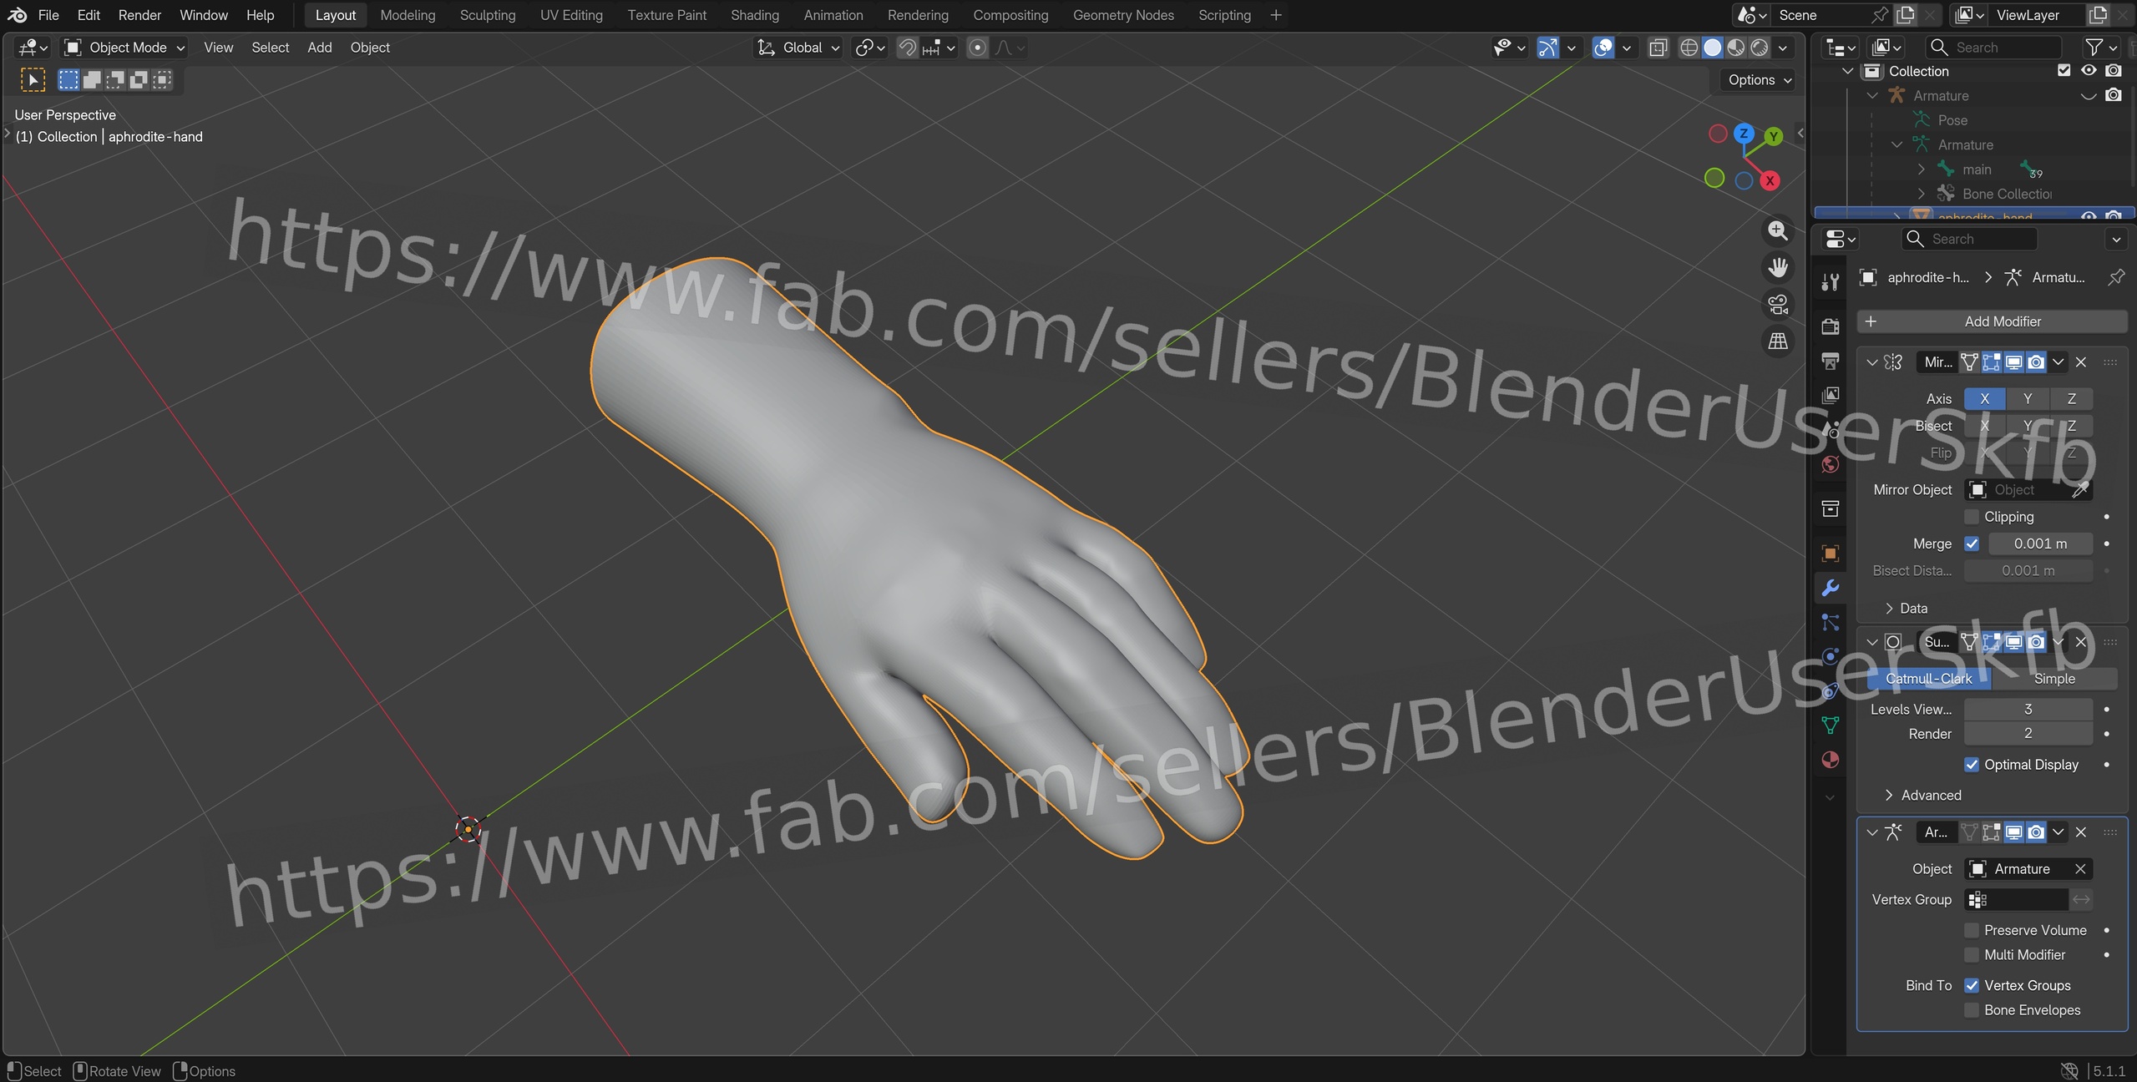
Task: Enable Mirror Axis Y button
Action: click(x=2027, y=399)
